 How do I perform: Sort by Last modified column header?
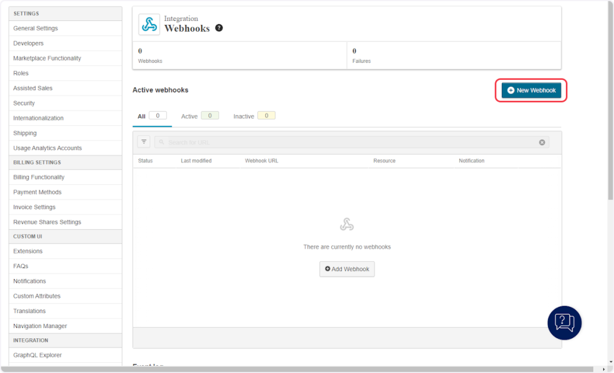tap(196, 161)
